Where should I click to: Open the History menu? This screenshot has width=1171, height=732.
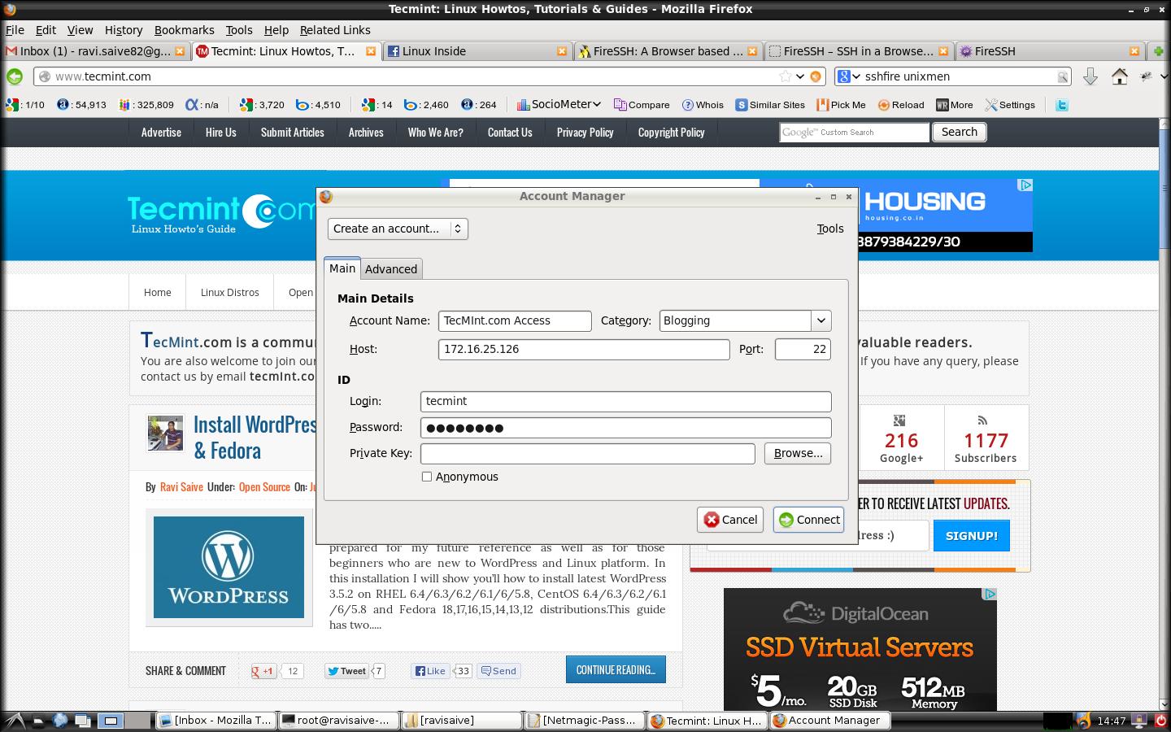point(124,30)
